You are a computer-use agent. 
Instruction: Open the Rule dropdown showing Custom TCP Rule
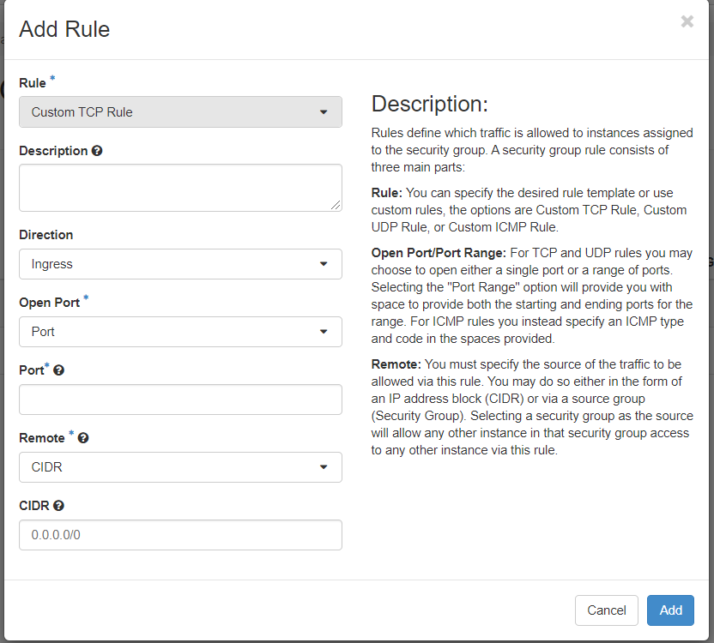180,112
